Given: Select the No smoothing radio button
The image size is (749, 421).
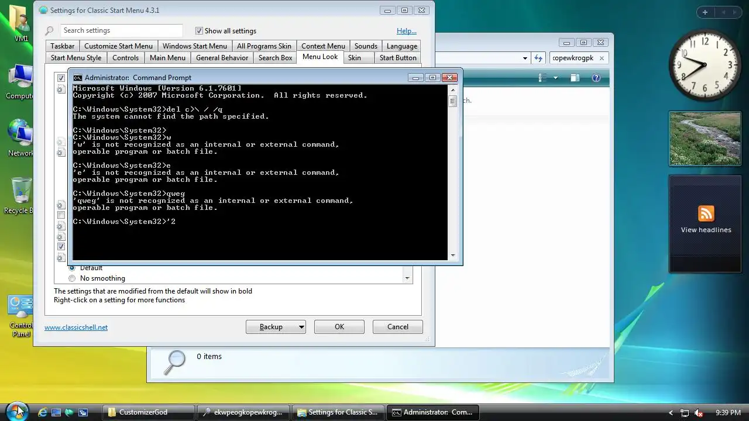Looking at the screenshot, I should pos(72,278).
